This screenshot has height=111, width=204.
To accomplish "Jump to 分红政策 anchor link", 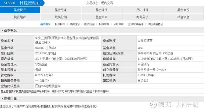I will [x=119, y=24].
